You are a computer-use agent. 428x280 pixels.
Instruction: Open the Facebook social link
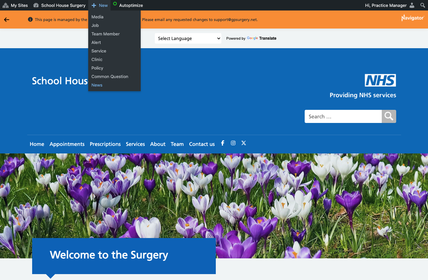(x=223, y=143)
